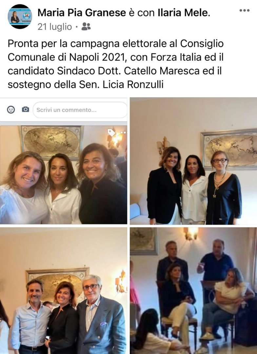
Task: Click the lit wall lamp in the seated photo
Action: pos(191,233)
